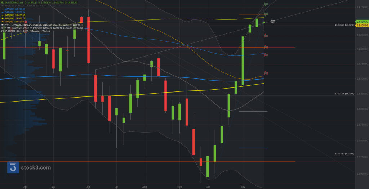Open the stock3.com link
This screenshot has height=189, width=369.
pos(36,167)
